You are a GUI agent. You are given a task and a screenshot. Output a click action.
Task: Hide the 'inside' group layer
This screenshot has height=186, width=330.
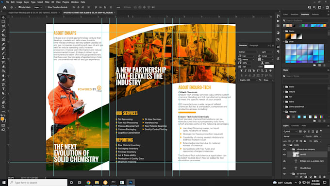click(284, 145)
